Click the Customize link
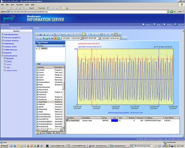The image size is (185, 148). (x=5, y=25)
